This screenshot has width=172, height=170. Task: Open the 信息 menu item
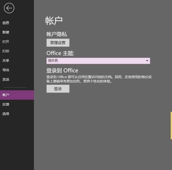(6, 23)
